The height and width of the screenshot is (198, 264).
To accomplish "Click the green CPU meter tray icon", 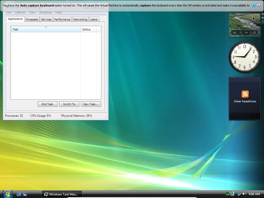I will 227,194.
